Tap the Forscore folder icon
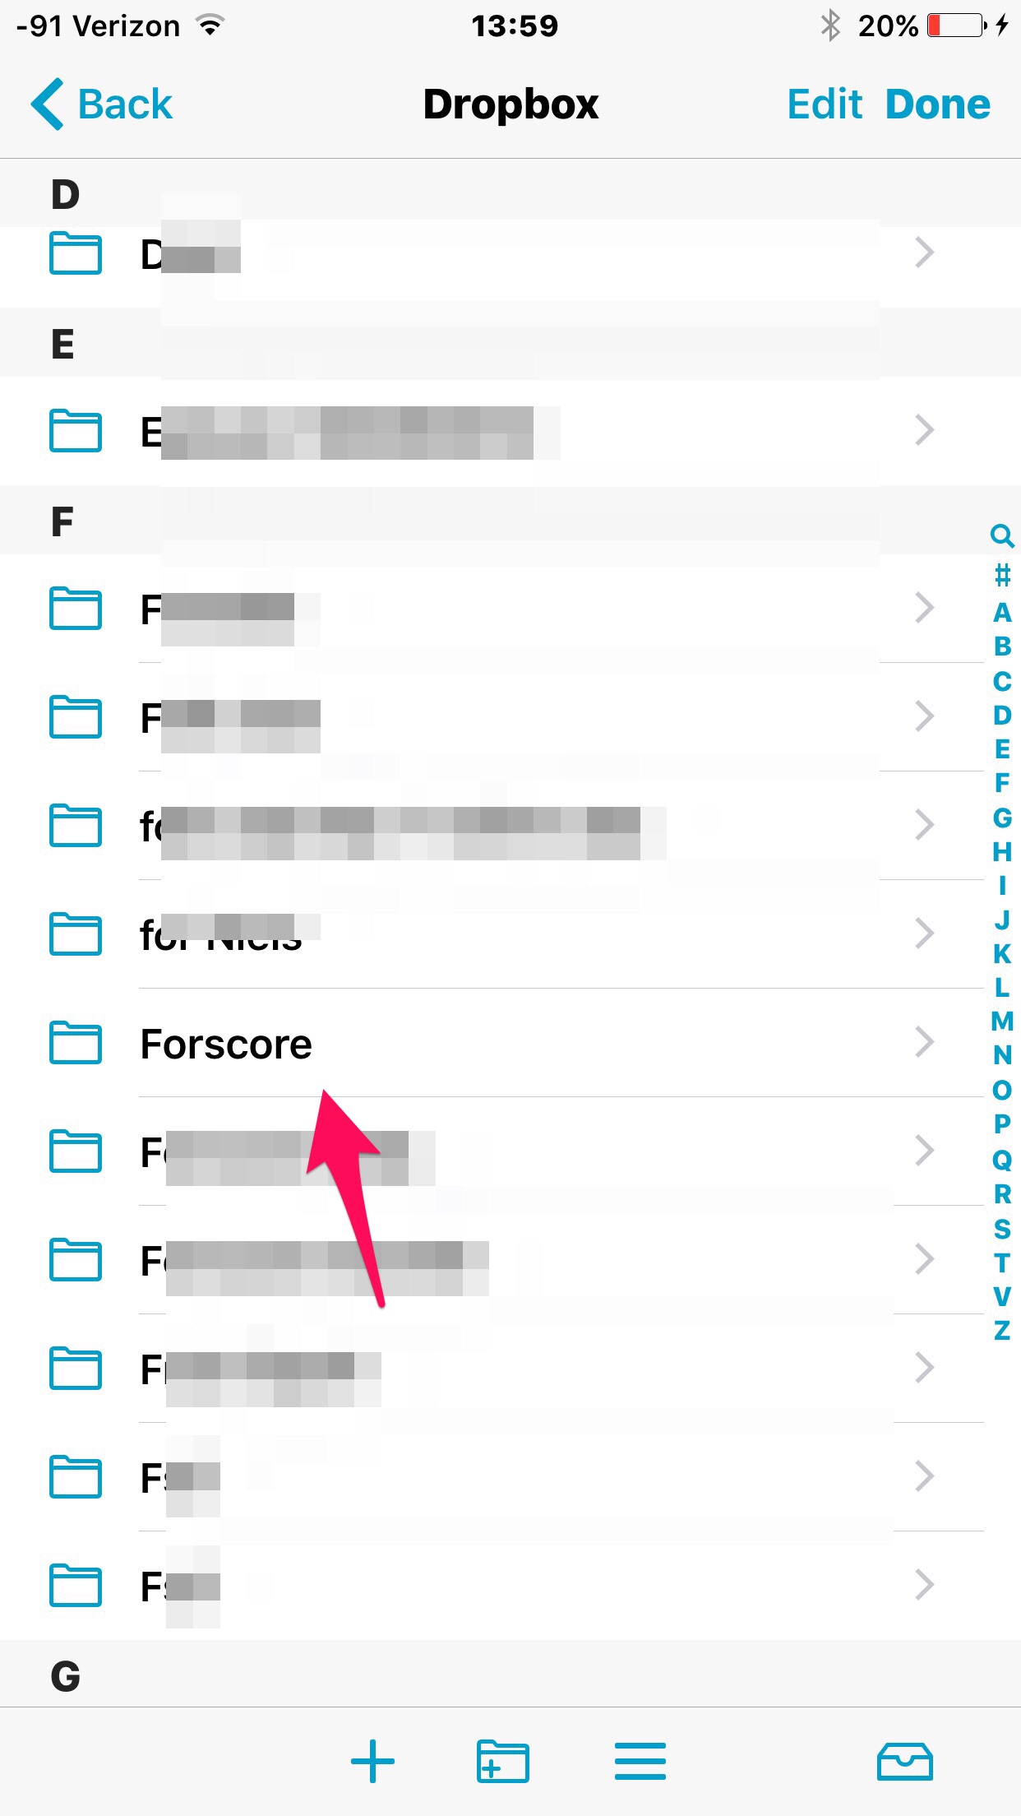This screenshot has height=1816, width=1021. point(76,1042)
